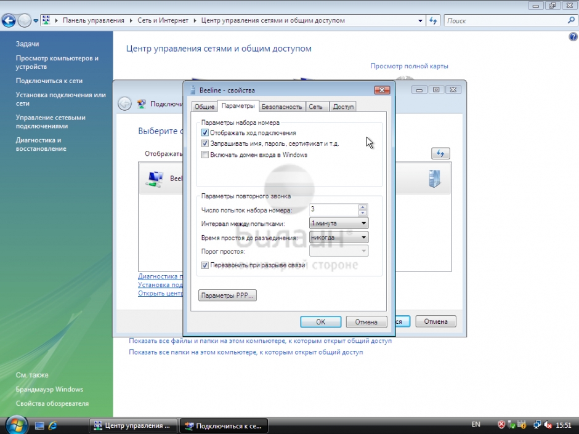Open Просмотр компьютеров и устройств
Screen dimensions: 579x434
57,62
